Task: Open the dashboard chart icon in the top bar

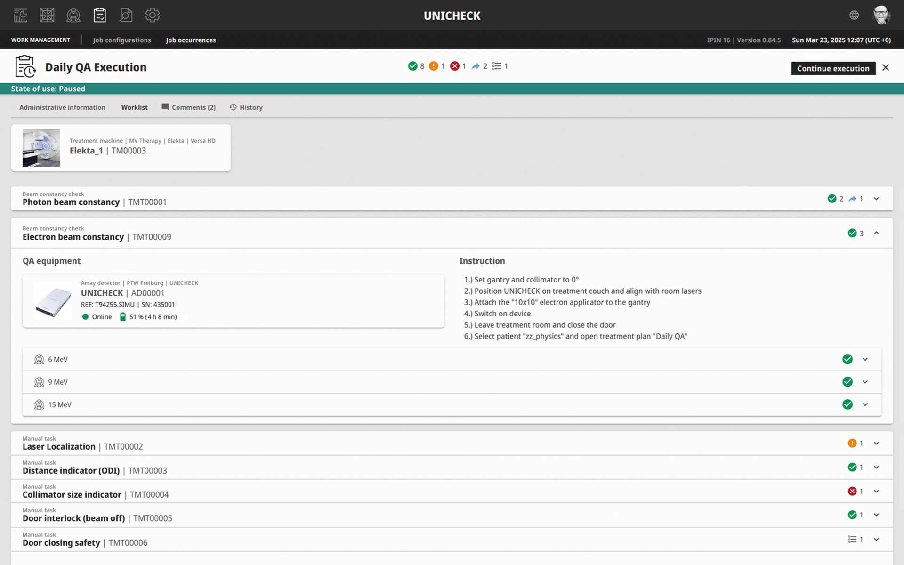Action: 20,16
